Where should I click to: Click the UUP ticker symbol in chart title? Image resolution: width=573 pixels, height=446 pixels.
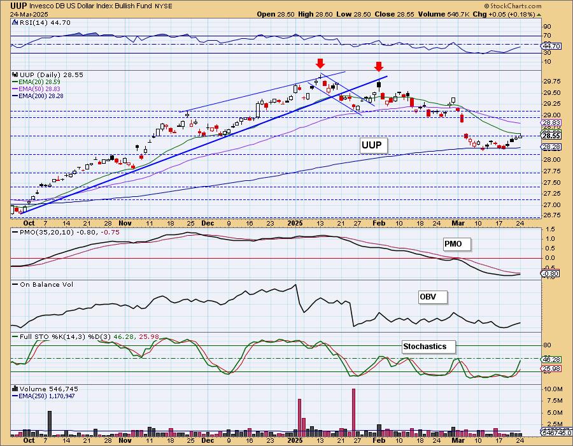(18, 6)
